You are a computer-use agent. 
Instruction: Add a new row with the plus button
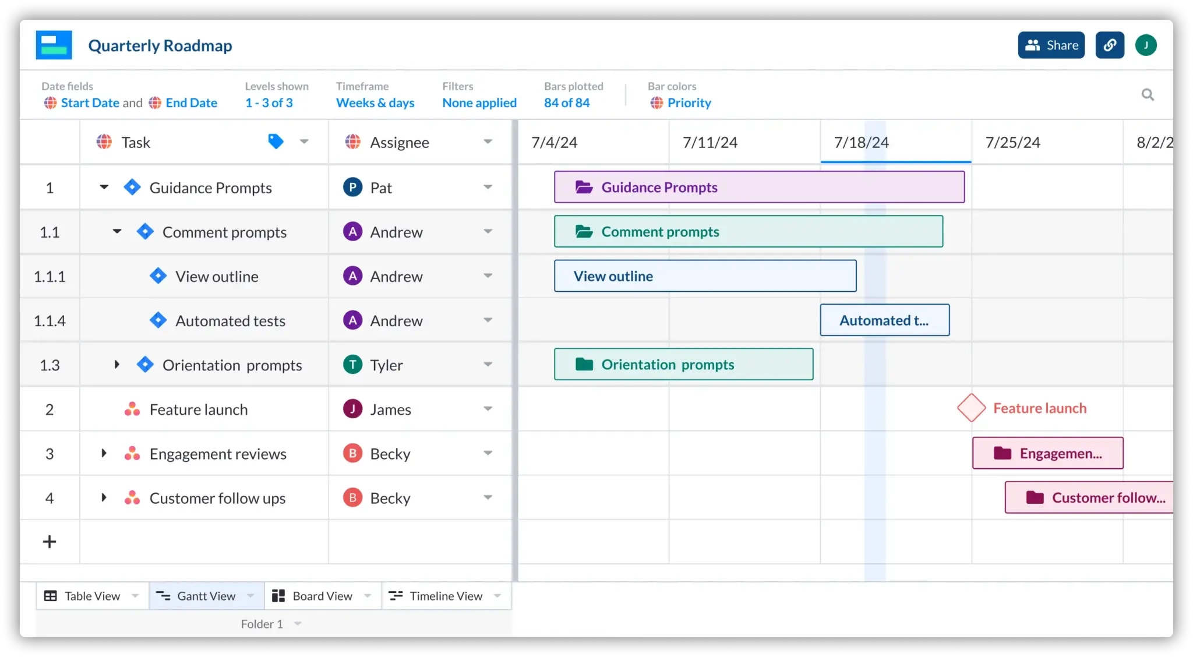pyautogui.click(x=50, y=542)
